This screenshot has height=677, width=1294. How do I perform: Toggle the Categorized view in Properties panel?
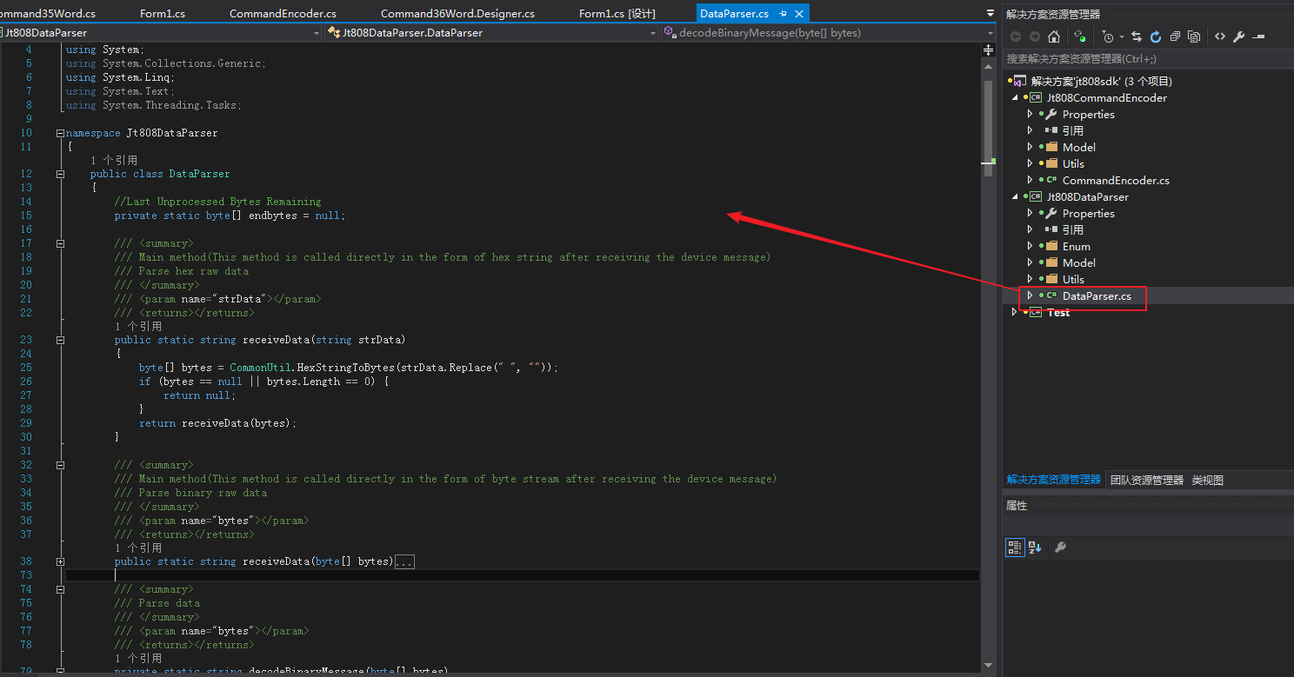point(1015,548)
